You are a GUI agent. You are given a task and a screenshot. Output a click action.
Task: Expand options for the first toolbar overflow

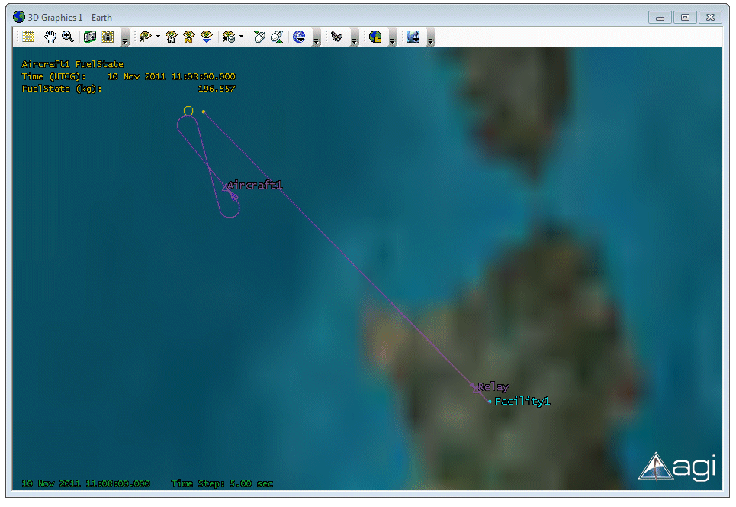point(124,40)
